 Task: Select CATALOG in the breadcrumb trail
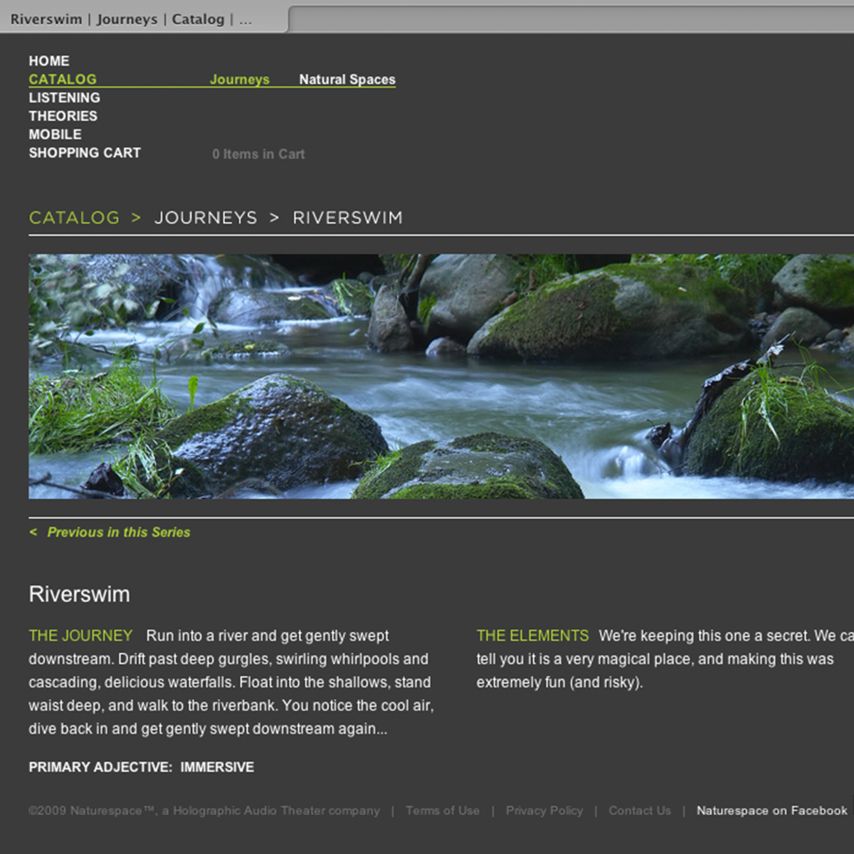tap(74, 218)
